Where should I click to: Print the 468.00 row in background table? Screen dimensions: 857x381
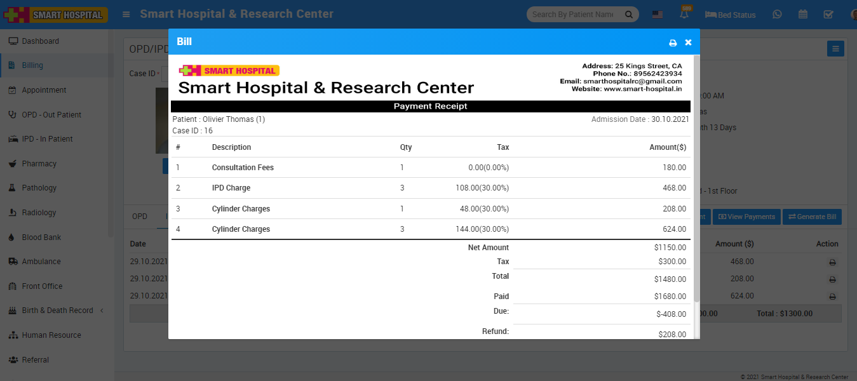click(x=832, y=262)
